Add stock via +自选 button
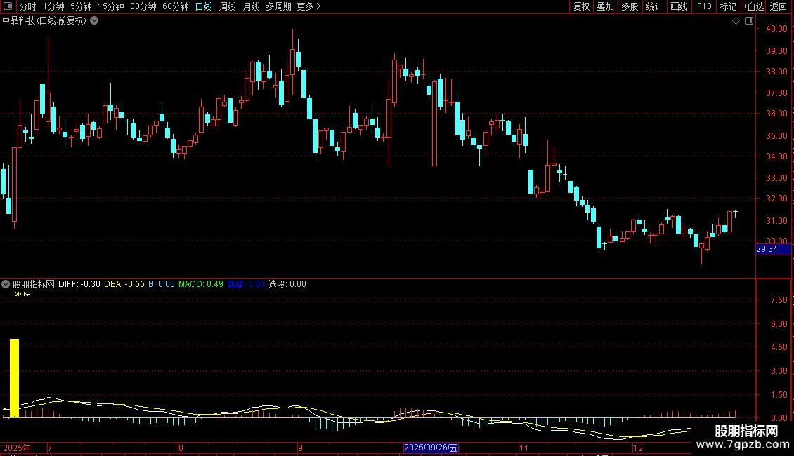 pyautogui.click(x=753, y=6)
